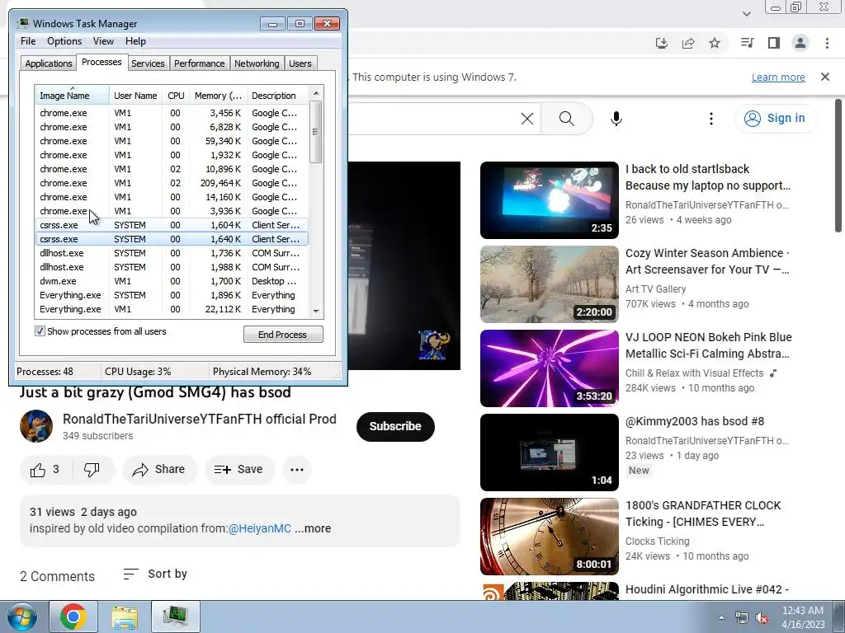Sort processes by Description column
The width and height of the screenshot is (845, 633).
pos(277,96)
